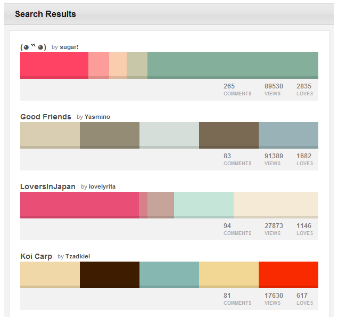338x317 pixels.
Task: Click the 89530 views count
Action: (274, 86)
